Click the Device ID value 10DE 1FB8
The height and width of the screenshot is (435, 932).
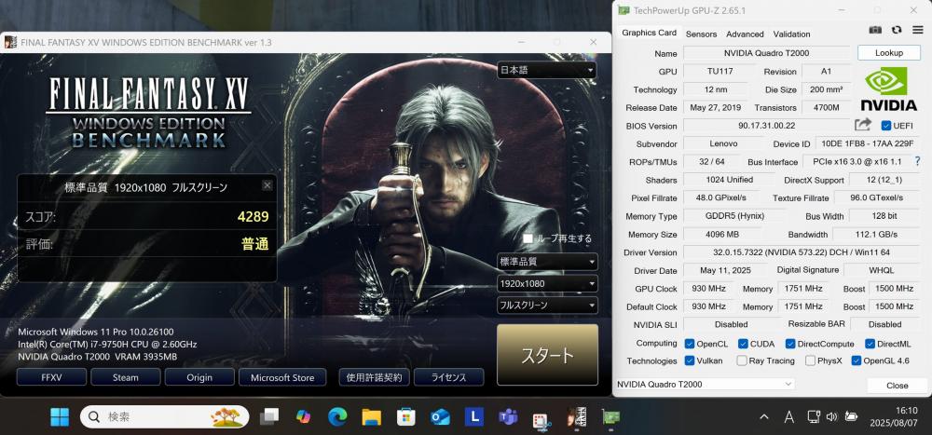coord(867,143)
